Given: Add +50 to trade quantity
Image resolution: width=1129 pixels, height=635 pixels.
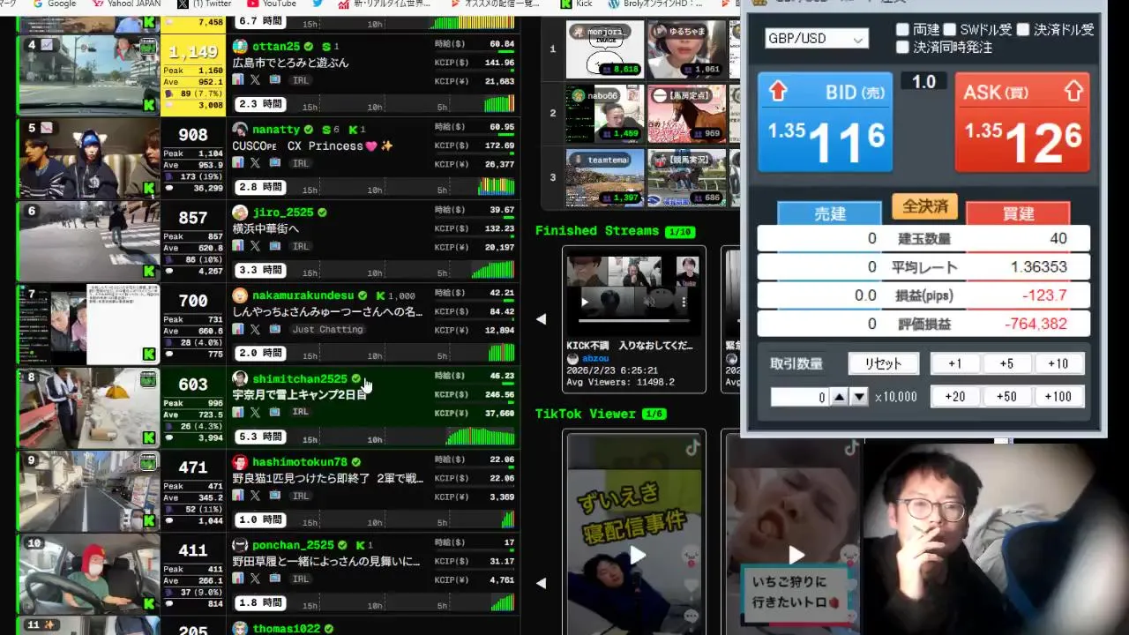Looking at the screenshot, I should pyautogui.click(x=1006, y=397).
